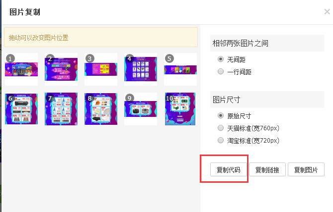Select thumbnail number 4 product grid
Viewport: 333px width, 212px height.
[x=141, y=69]
